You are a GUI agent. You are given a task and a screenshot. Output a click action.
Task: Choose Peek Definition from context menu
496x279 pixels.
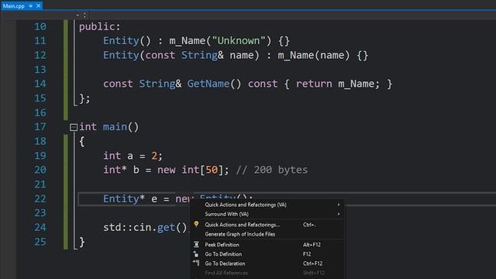267,245
